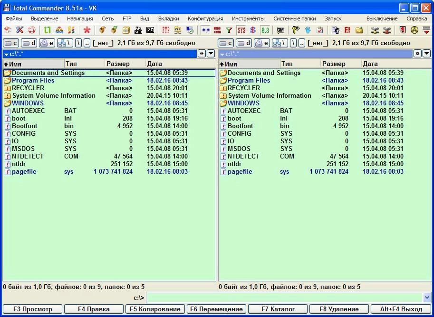Click the exe com programs icon
This screenshot has height=317, width=434.
tap(217, 30)
